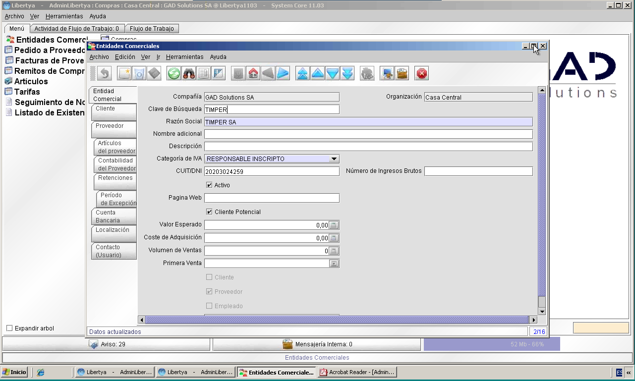Create a new record with toolbar icon
Viewport: 635px width, 381px height.
(124, 73)
